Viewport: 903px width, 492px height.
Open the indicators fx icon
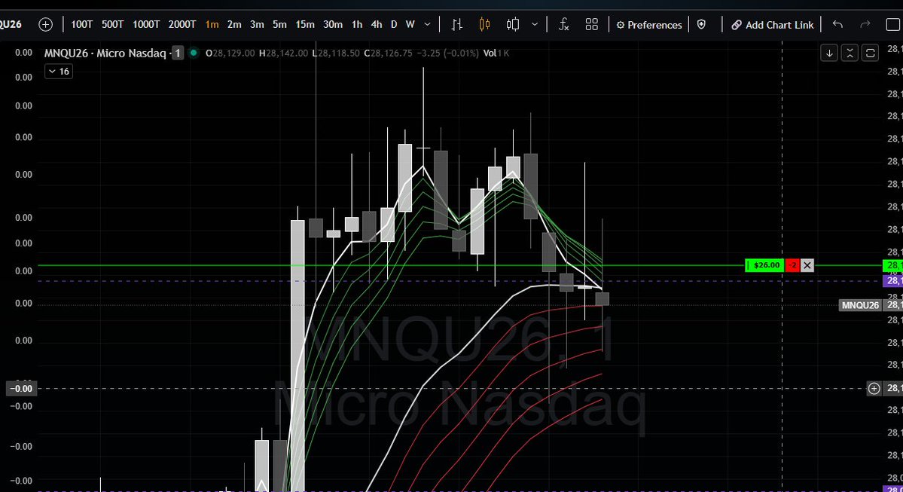click(x=564, y=24)
